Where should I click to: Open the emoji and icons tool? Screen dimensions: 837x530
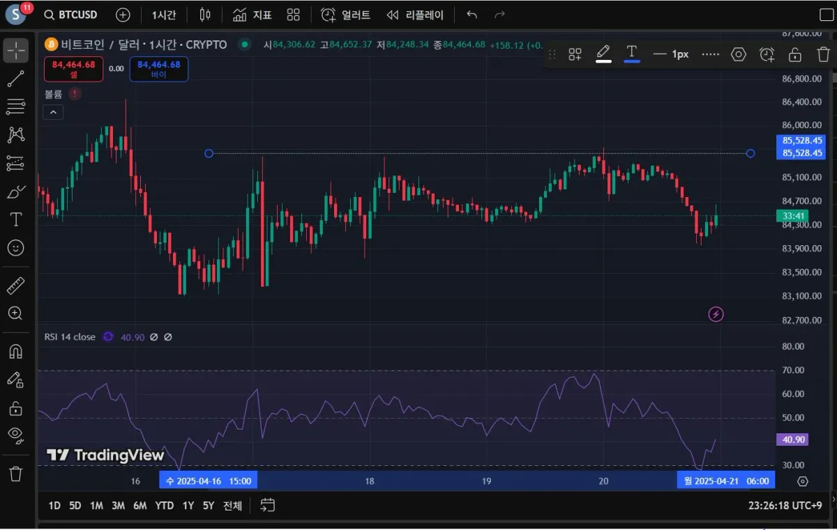[x=15, y=247]
